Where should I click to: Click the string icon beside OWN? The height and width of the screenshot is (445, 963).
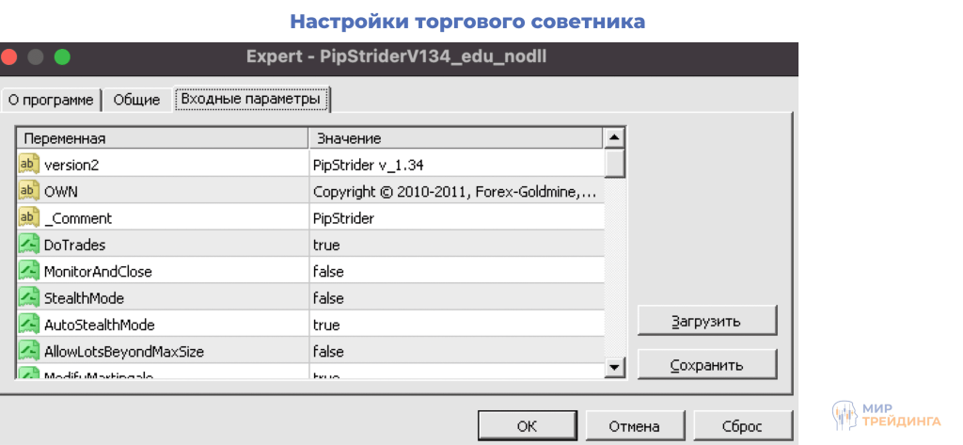pyautogui.click(x=29, y=191)
